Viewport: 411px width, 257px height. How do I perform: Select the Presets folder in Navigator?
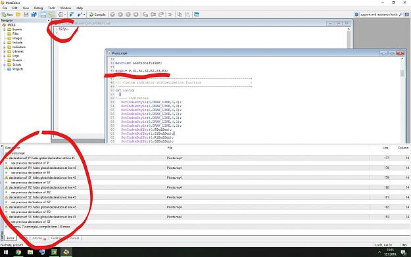(17, 60)
